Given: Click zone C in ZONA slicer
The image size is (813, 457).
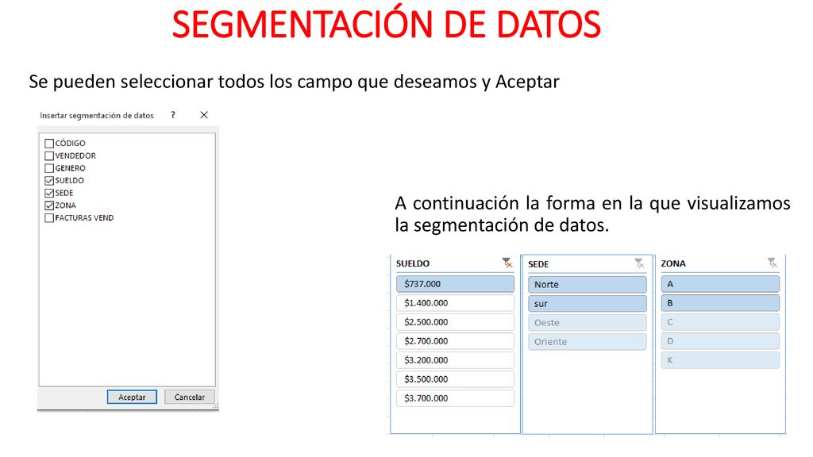Looking at the screenshot, I should pyautogui.click(x=720, y=322).
